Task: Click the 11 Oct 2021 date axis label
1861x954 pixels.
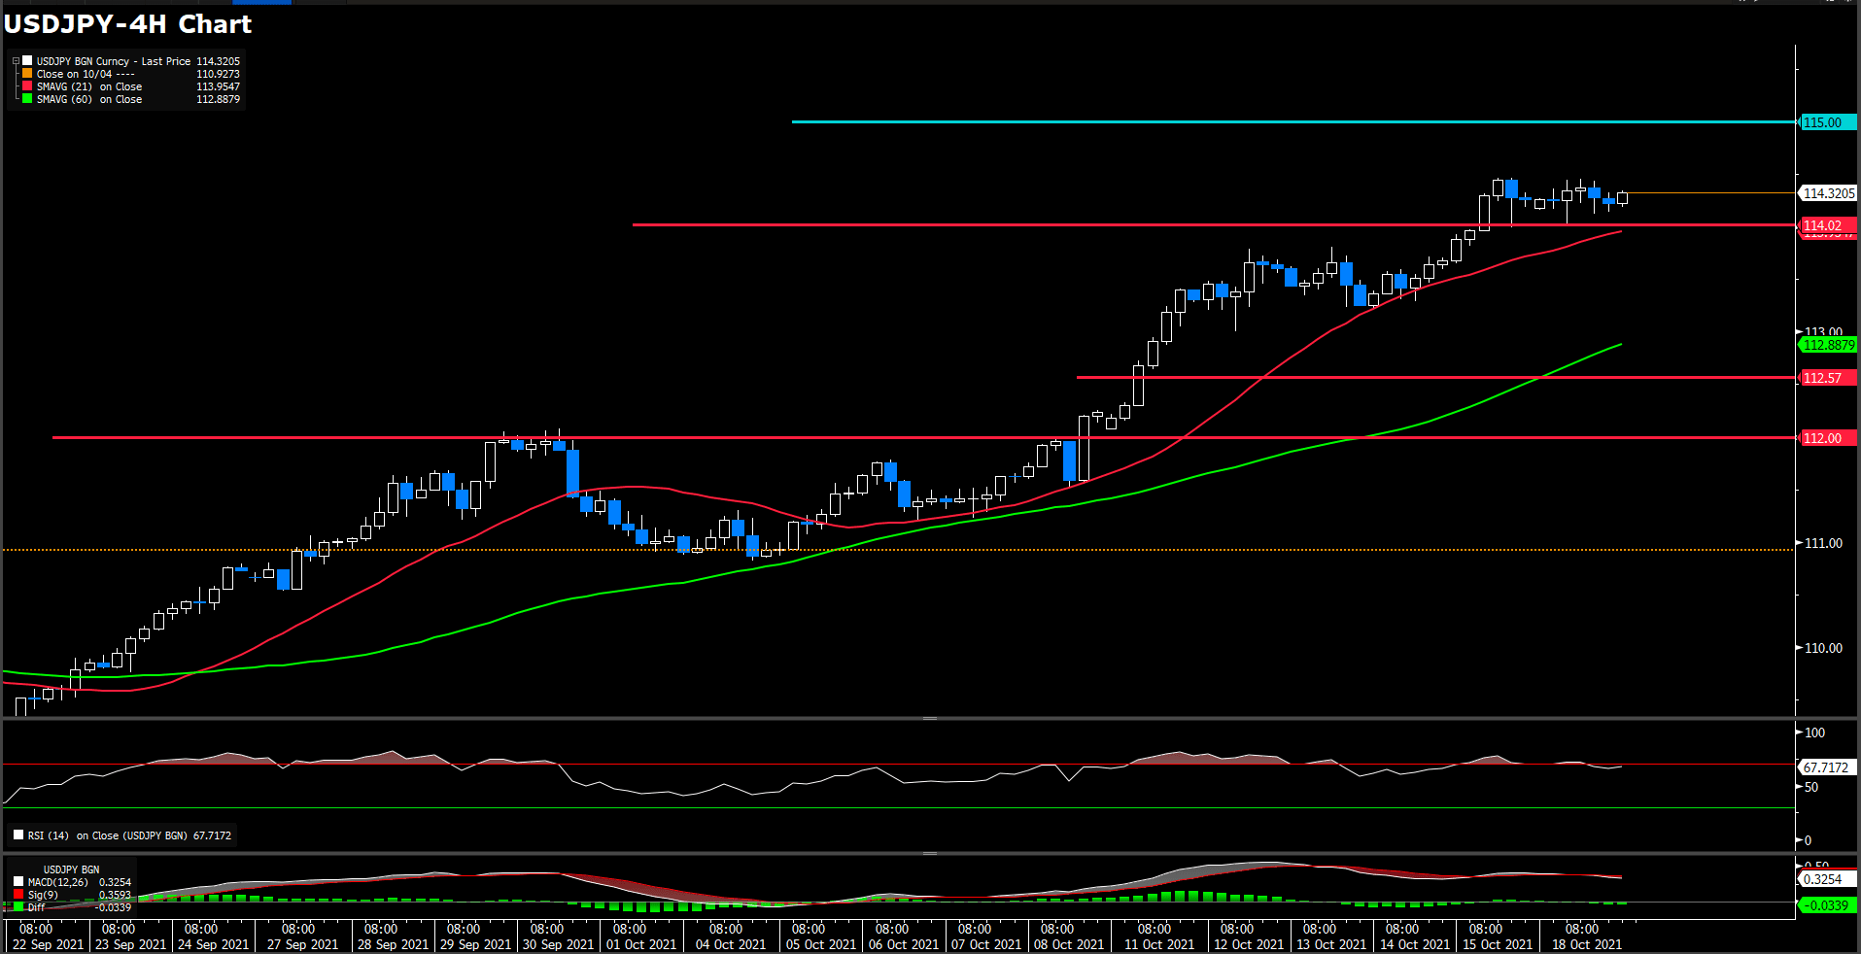Action: [1159, 944]
